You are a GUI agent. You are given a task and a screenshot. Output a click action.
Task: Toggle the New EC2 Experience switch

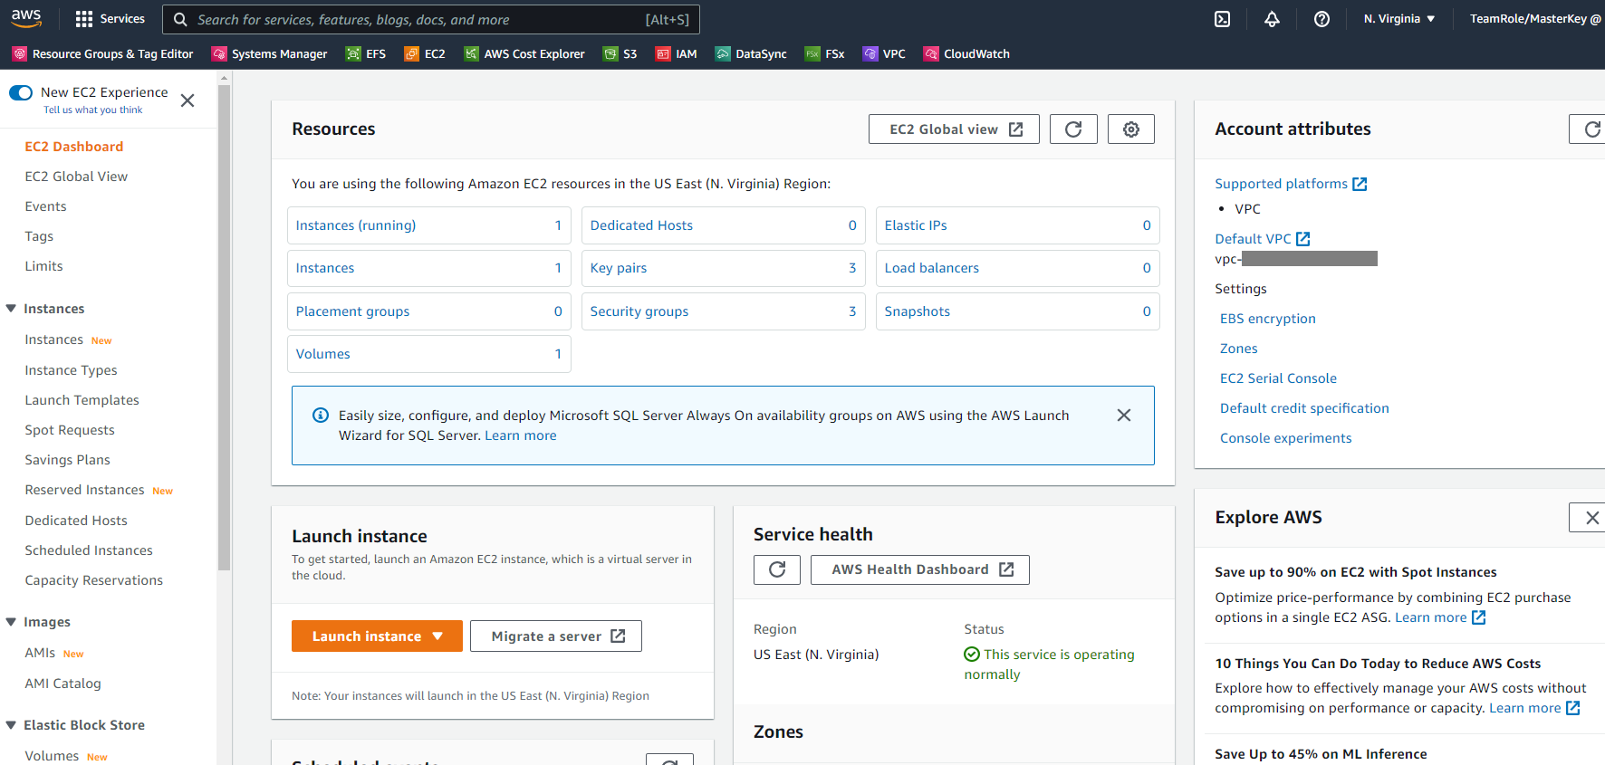[x=21, y=92]
